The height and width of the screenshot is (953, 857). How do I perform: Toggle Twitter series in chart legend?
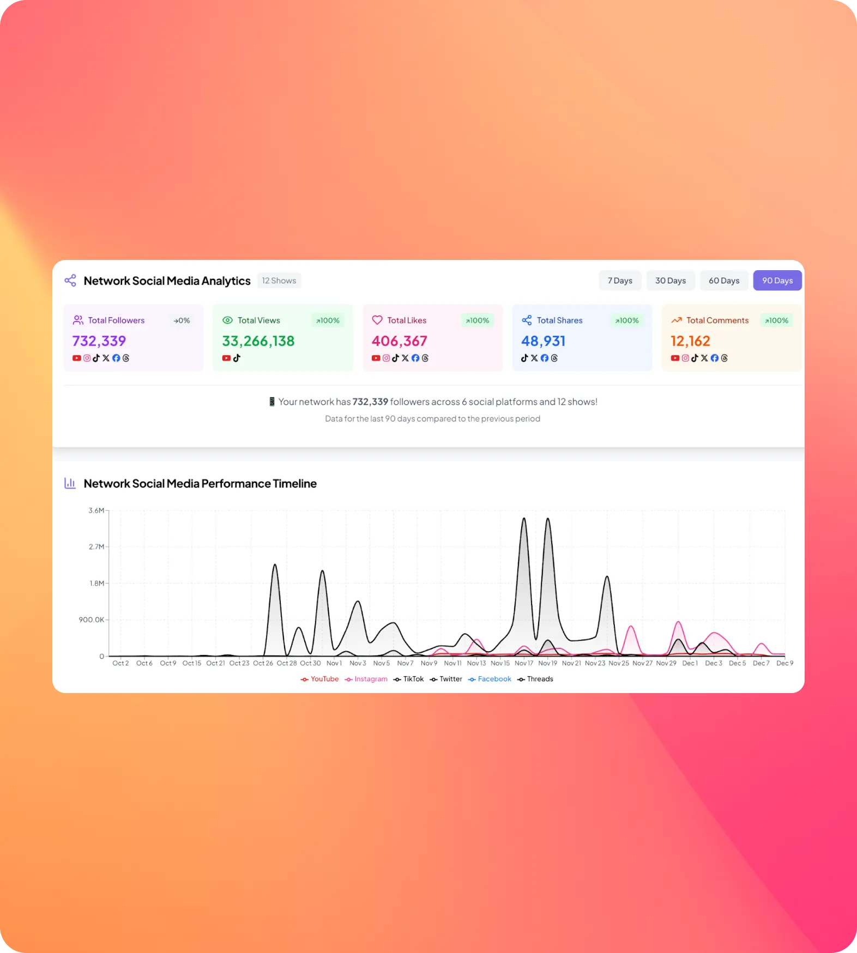click(446, 679)
